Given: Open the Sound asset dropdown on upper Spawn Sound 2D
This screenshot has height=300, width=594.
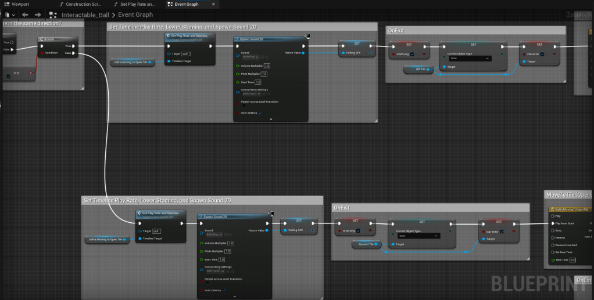Looking at the screenshot, I should coord(250,57).
